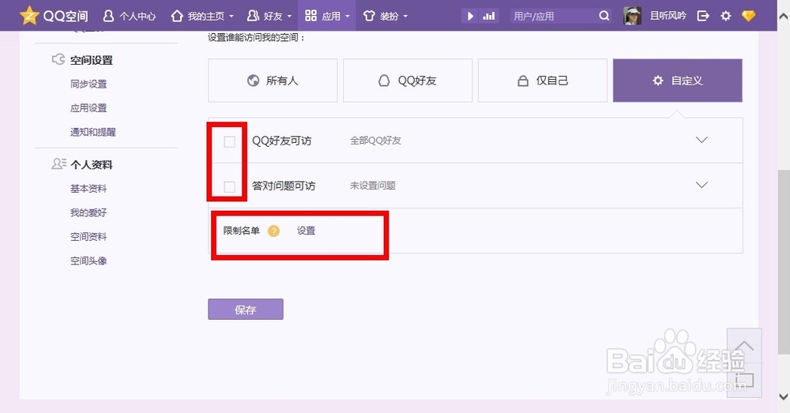Click the 保存 button
Screen dimensions: 790x413
click(x=246, y=310)
